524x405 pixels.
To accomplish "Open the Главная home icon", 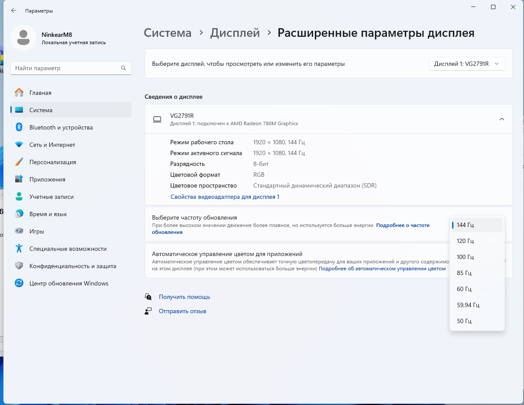I will pyautogui.click(x=19, y=93).
